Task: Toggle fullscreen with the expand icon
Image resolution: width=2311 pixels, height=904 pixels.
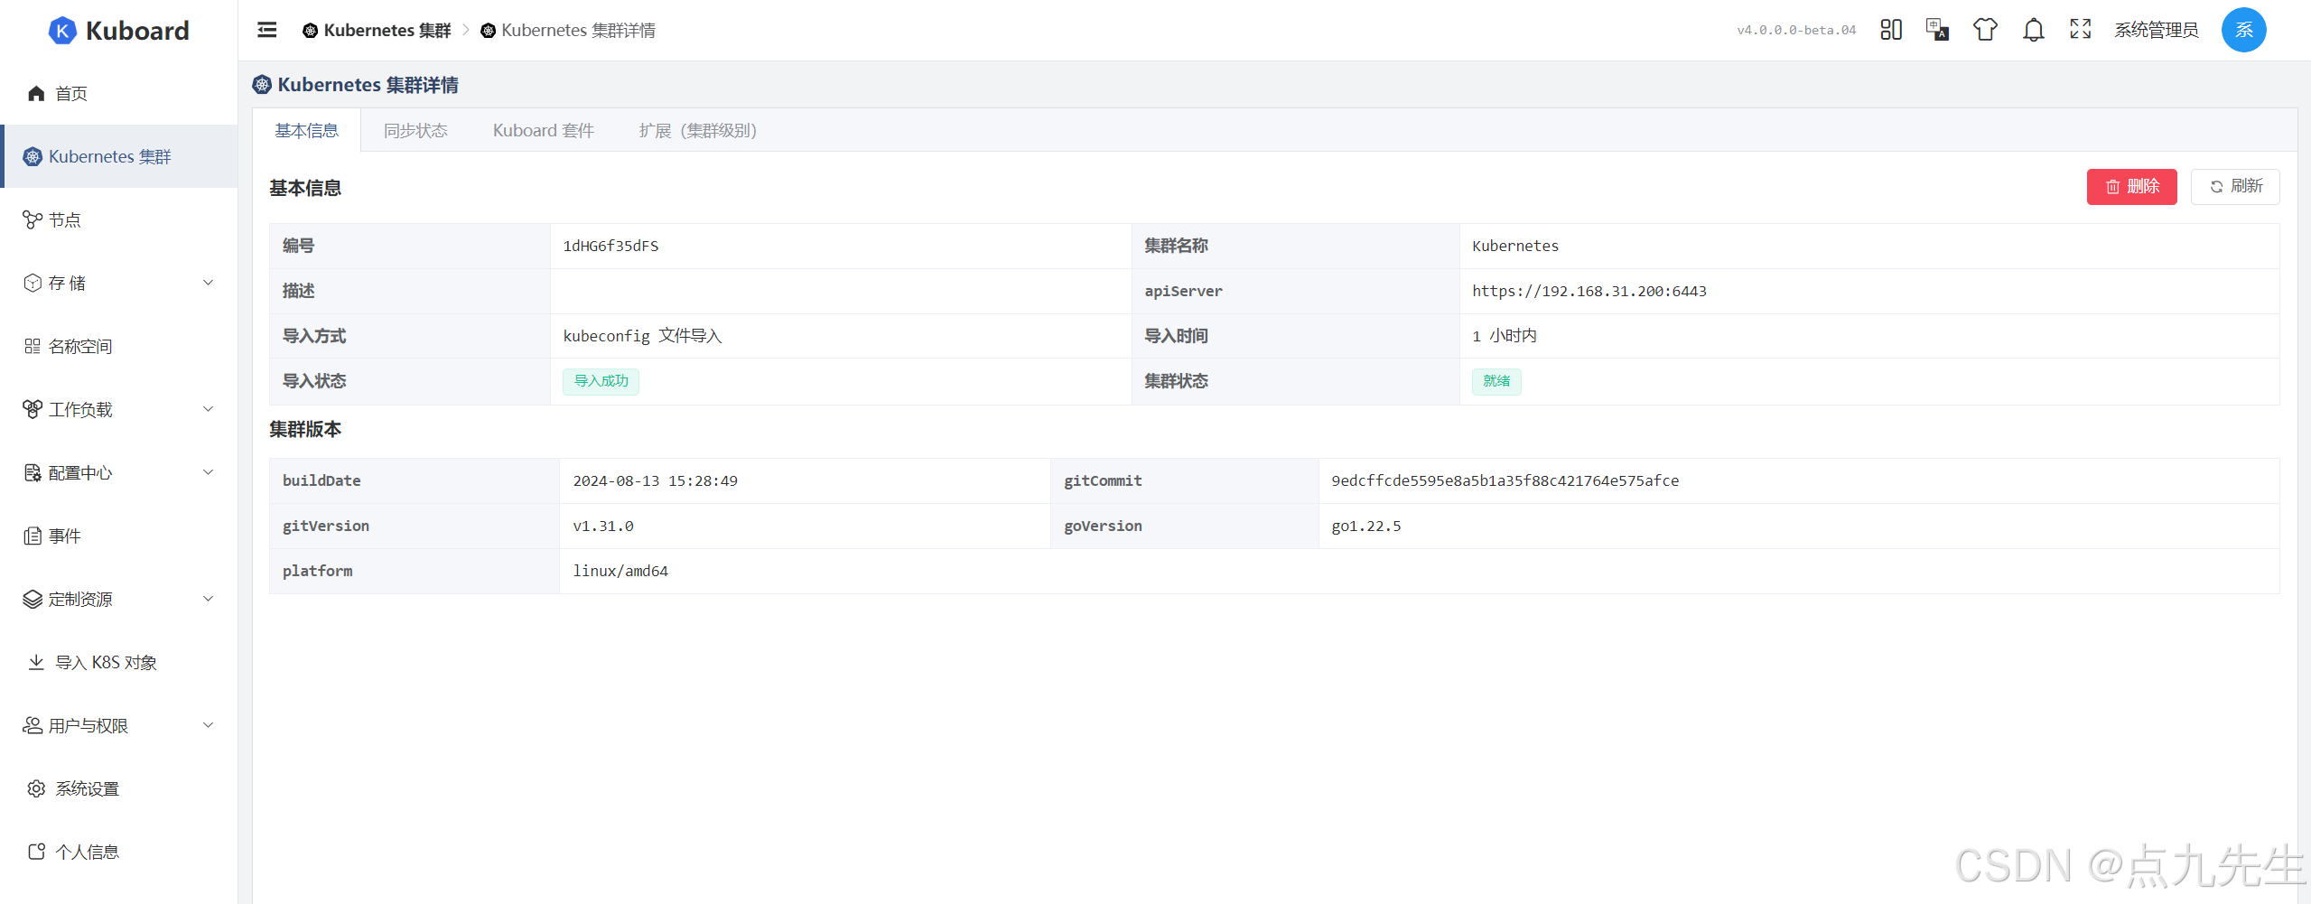Action: 2081,30
